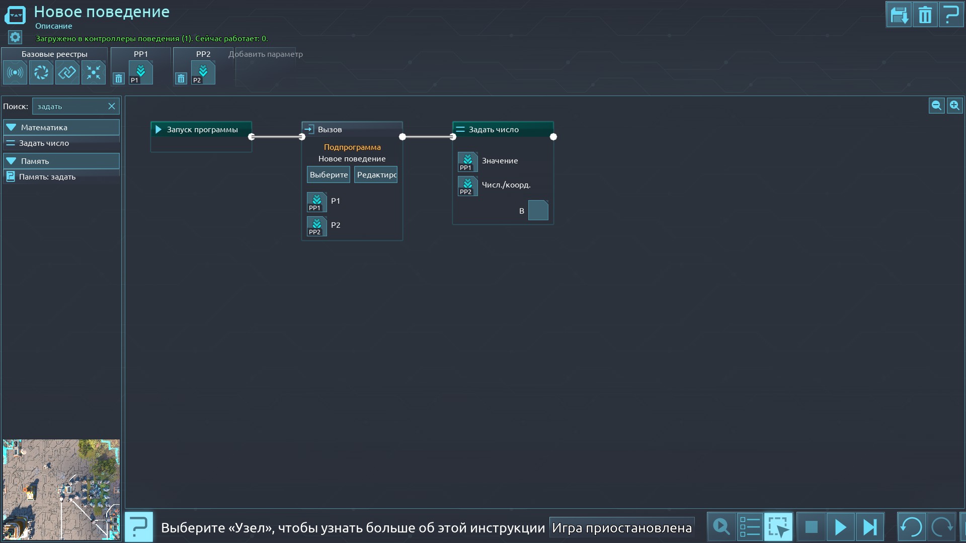The width and height of the screenshot is (966, 543).
Task: Open the help question mark icon top right
Action: point(951,15)
